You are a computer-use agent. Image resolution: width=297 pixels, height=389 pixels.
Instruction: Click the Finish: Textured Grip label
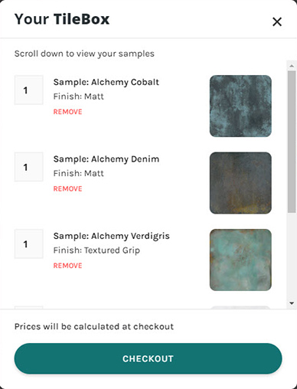pos(96,250)
